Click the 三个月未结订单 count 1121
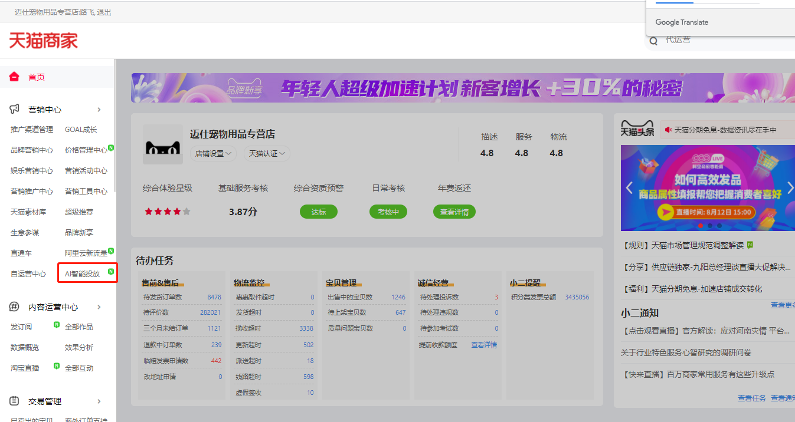Image resolution: width=795 pixels, height=422 pixels. tap(214, 328)
